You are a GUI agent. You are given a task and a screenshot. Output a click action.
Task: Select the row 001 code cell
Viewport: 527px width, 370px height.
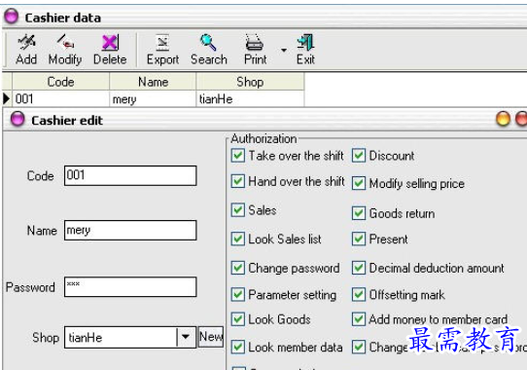61,99
